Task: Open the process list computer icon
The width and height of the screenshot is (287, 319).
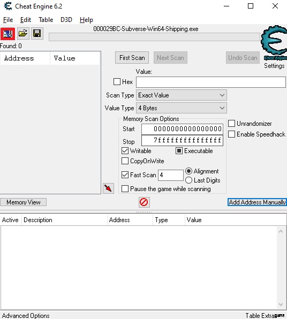Action: 7,34
